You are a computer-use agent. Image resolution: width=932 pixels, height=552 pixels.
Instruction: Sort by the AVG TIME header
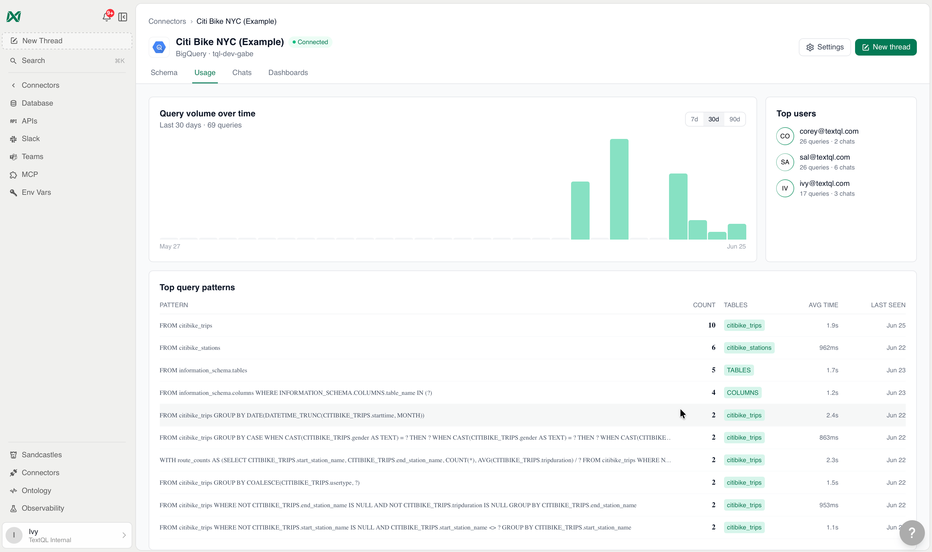click(823, 305)
